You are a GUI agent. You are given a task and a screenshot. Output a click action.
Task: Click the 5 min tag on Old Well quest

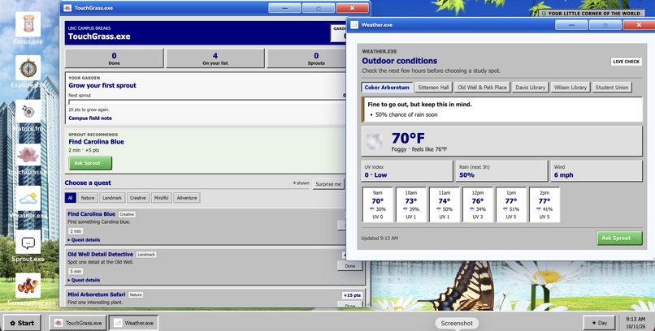point(76,272)
